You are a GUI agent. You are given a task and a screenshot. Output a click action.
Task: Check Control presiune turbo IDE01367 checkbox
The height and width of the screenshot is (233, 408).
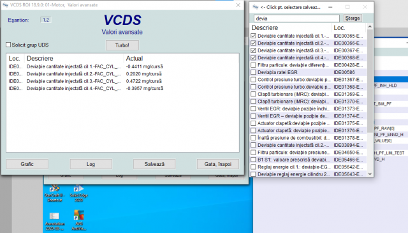click(253, 80)
